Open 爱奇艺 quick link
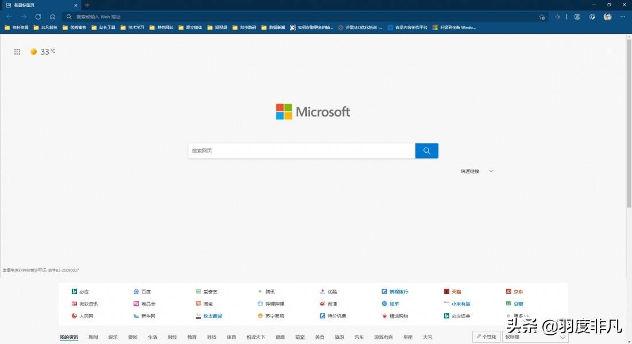Screen dimensions: 632x344 (206, 292)
